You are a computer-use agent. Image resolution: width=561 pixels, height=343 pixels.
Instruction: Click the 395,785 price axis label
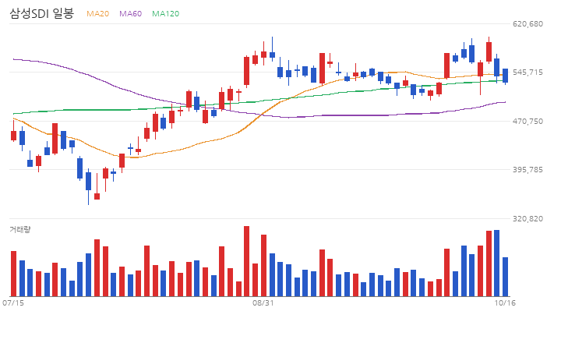(x=527, y=170)
